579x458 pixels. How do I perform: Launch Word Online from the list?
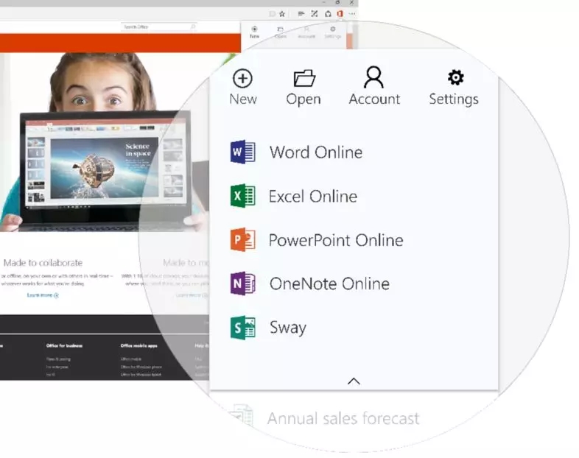pos(296,152)
